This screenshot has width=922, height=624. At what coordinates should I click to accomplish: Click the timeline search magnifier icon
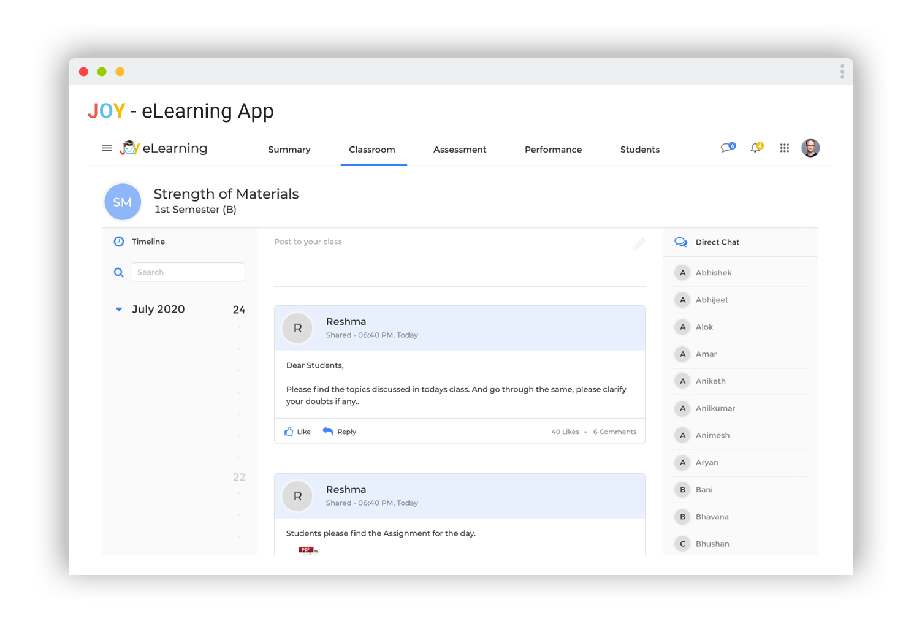(119, 272)
